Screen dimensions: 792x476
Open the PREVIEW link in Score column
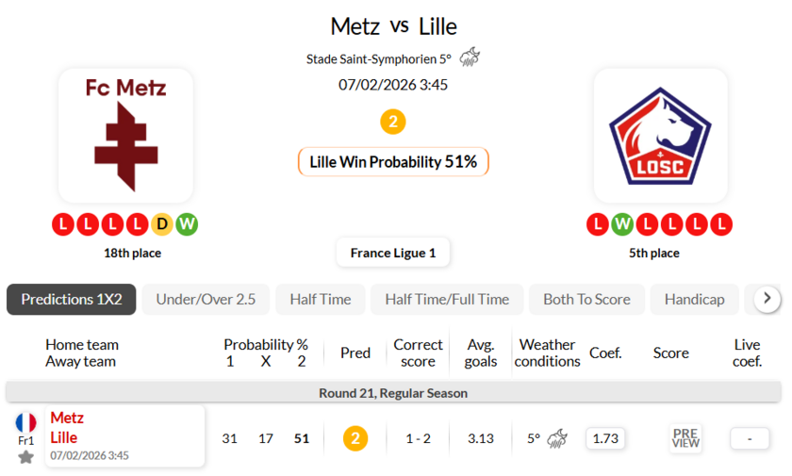(x=685, y=438)
